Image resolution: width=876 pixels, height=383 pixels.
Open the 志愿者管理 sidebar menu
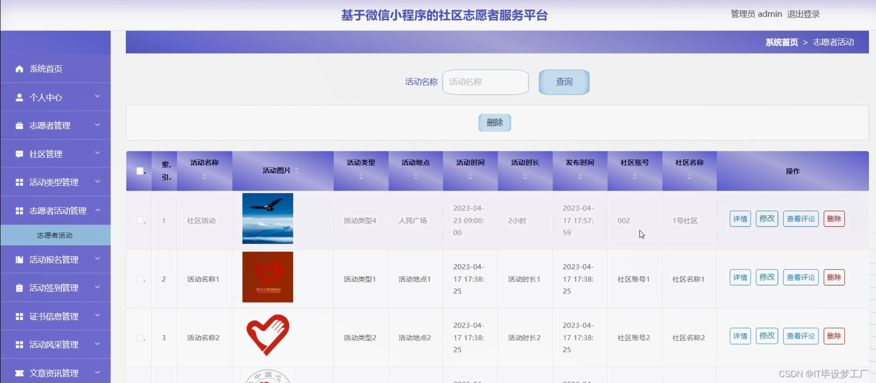[x=55, y=126]
